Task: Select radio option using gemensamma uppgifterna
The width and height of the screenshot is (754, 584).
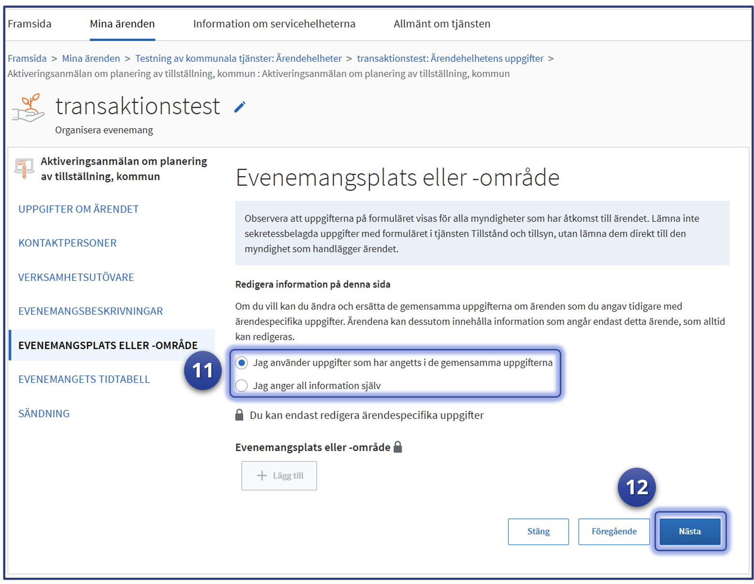Action: tap(242, 362)
